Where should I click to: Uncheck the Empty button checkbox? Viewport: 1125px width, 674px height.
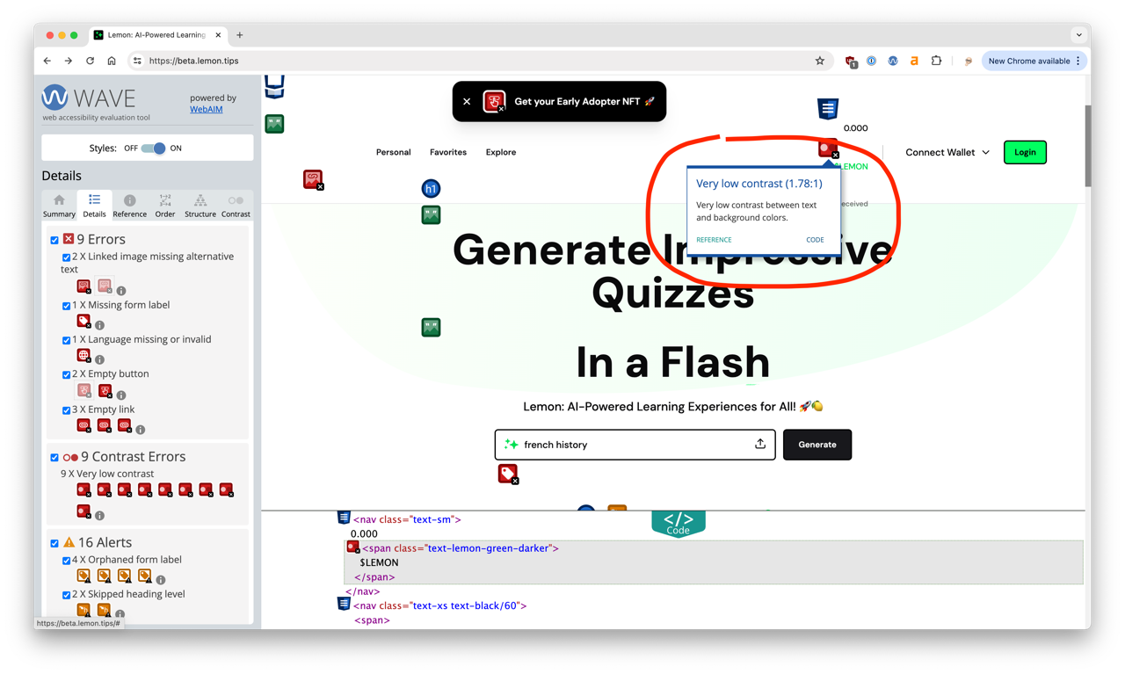pos(66,375)
